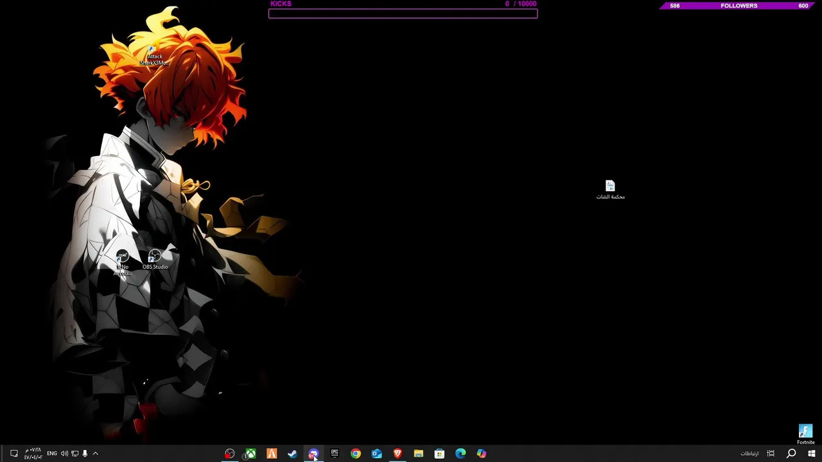Select the Fortnite desktop shortcut
Image resolution: width=822 pixels, height=462 pixels.
point(805,434)
